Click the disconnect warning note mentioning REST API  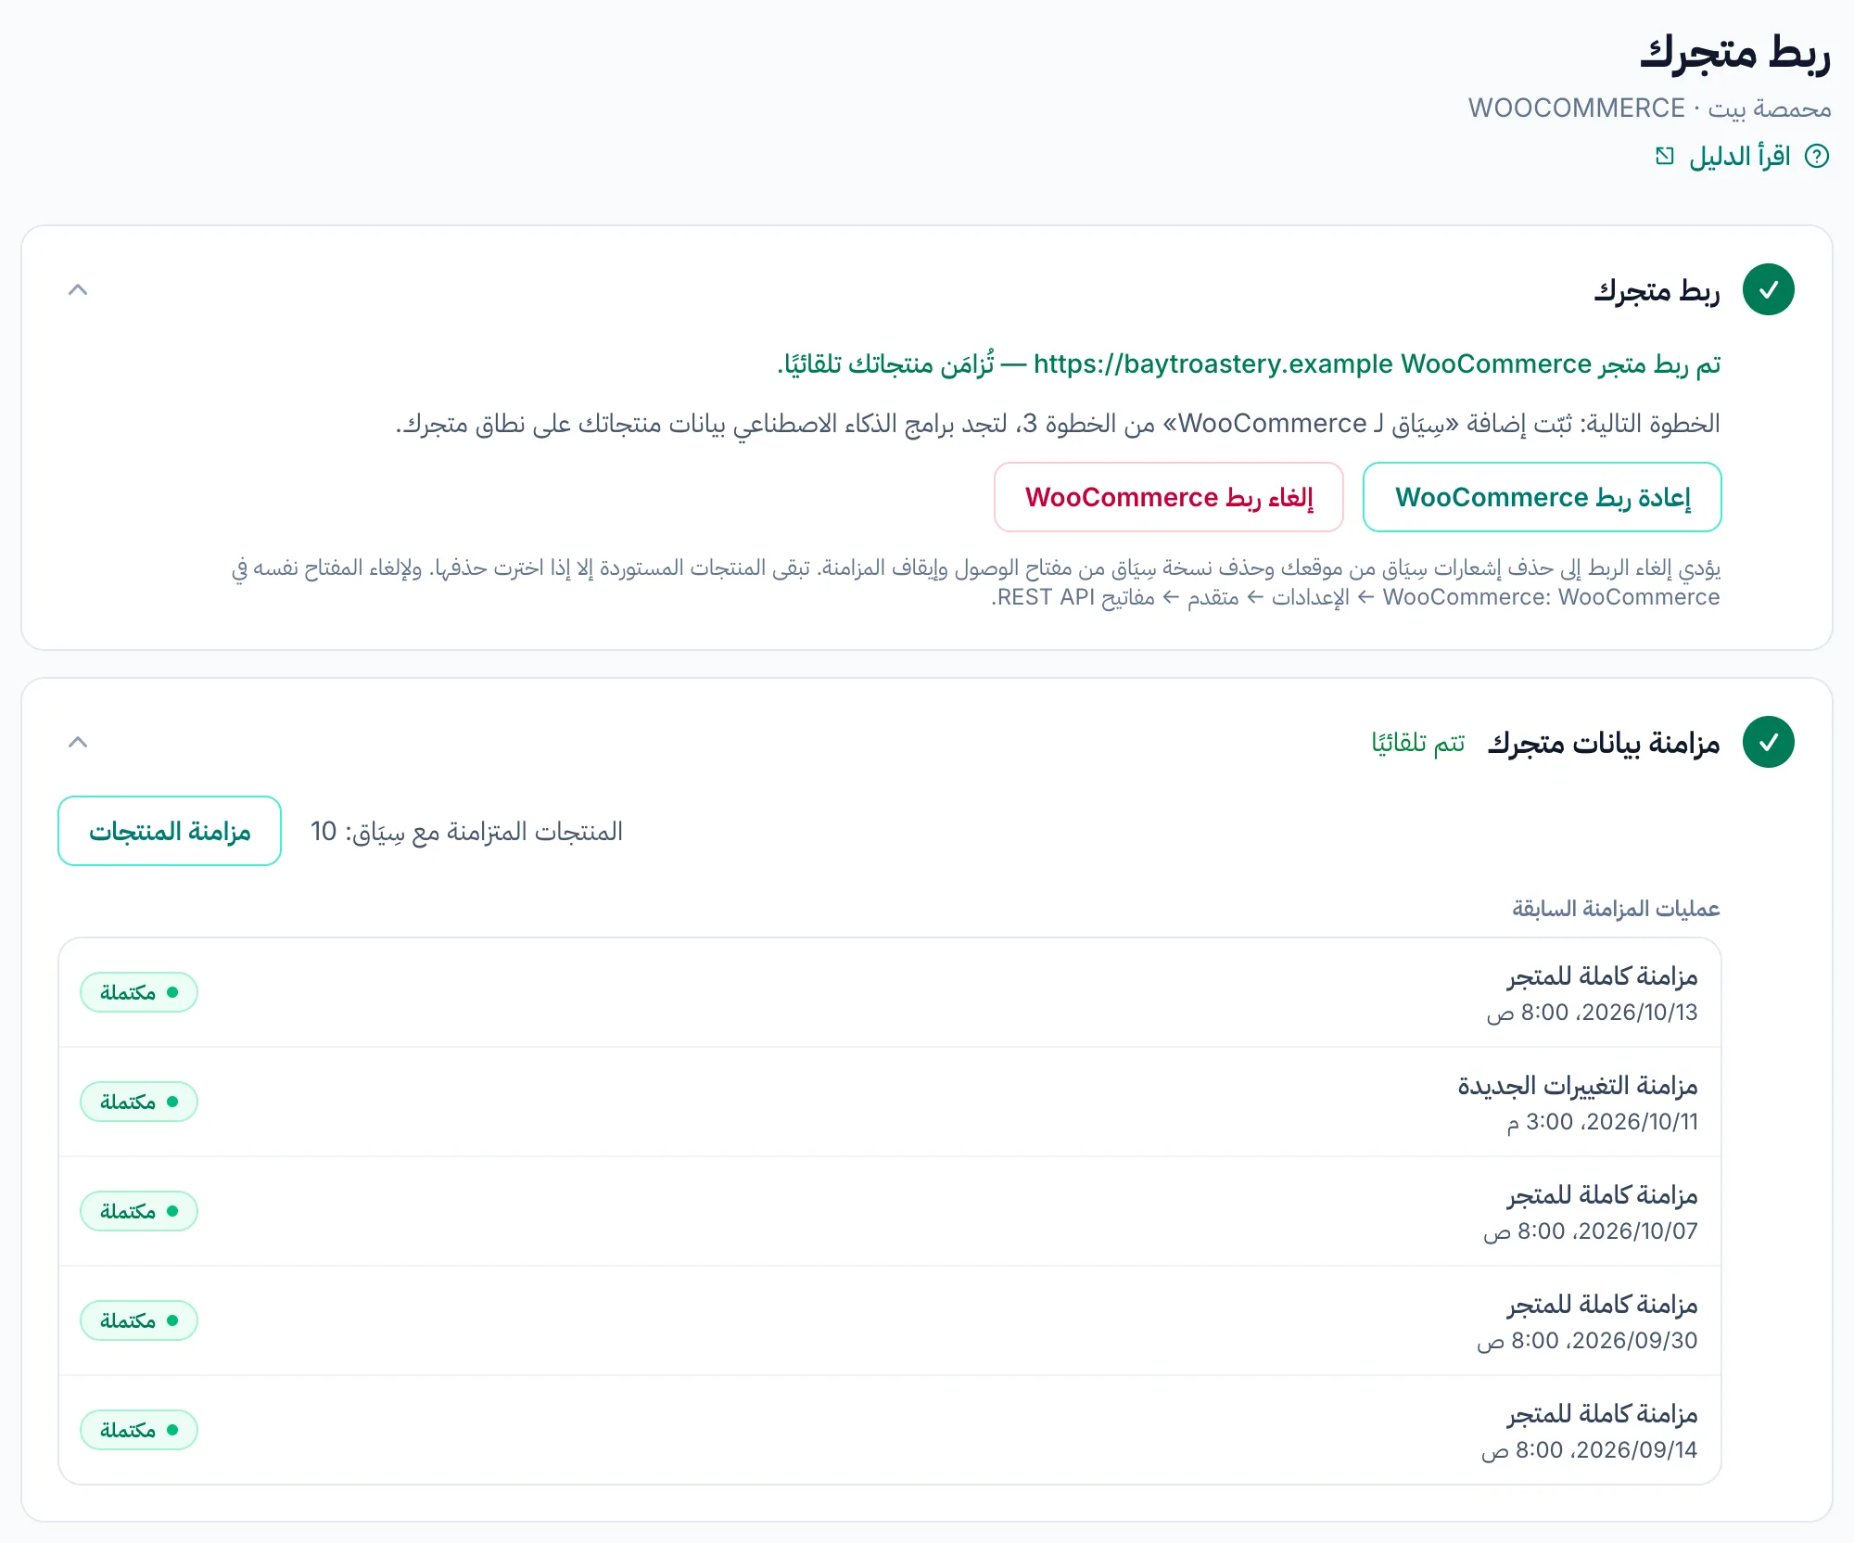pos(976,582)
